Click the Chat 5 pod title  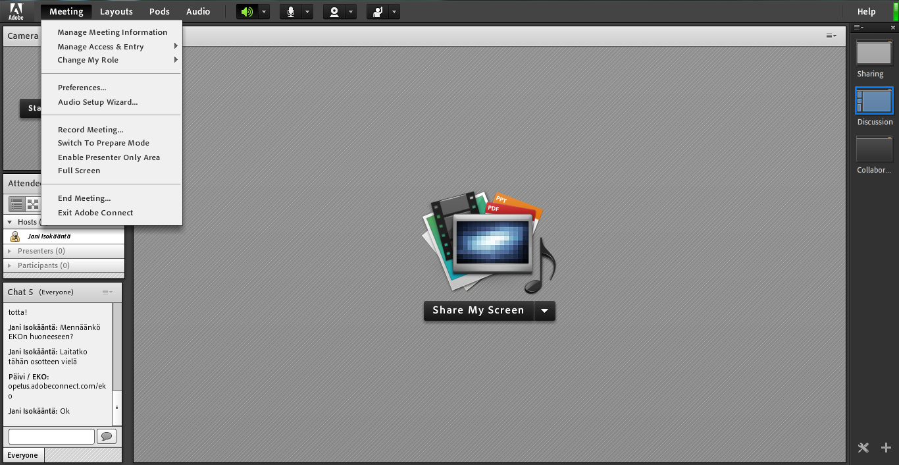point(20,292)
